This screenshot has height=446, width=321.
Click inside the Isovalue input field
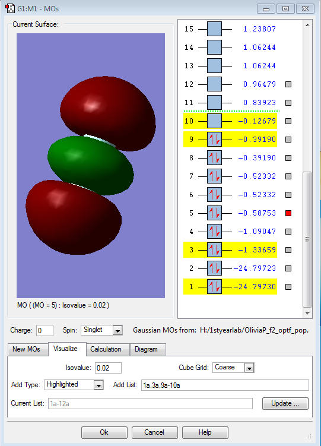tap(108, 368)
